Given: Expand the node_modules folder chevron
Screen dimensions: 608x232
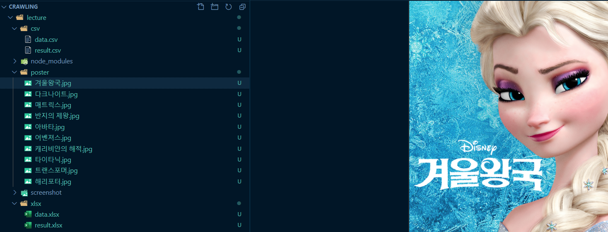Looking at the screenshot, I should [14, 61].
